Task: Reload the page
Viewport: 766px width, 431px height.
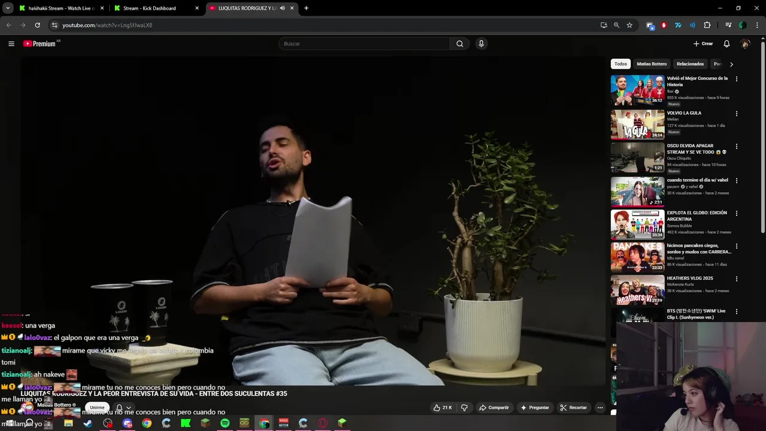Action: pos(37,25)
